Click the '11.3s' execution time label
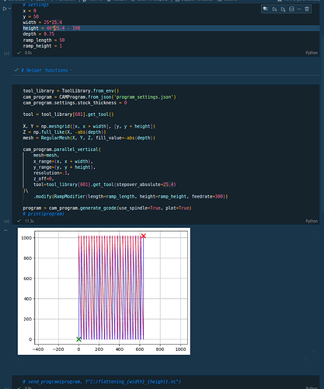 pos(30,221)
